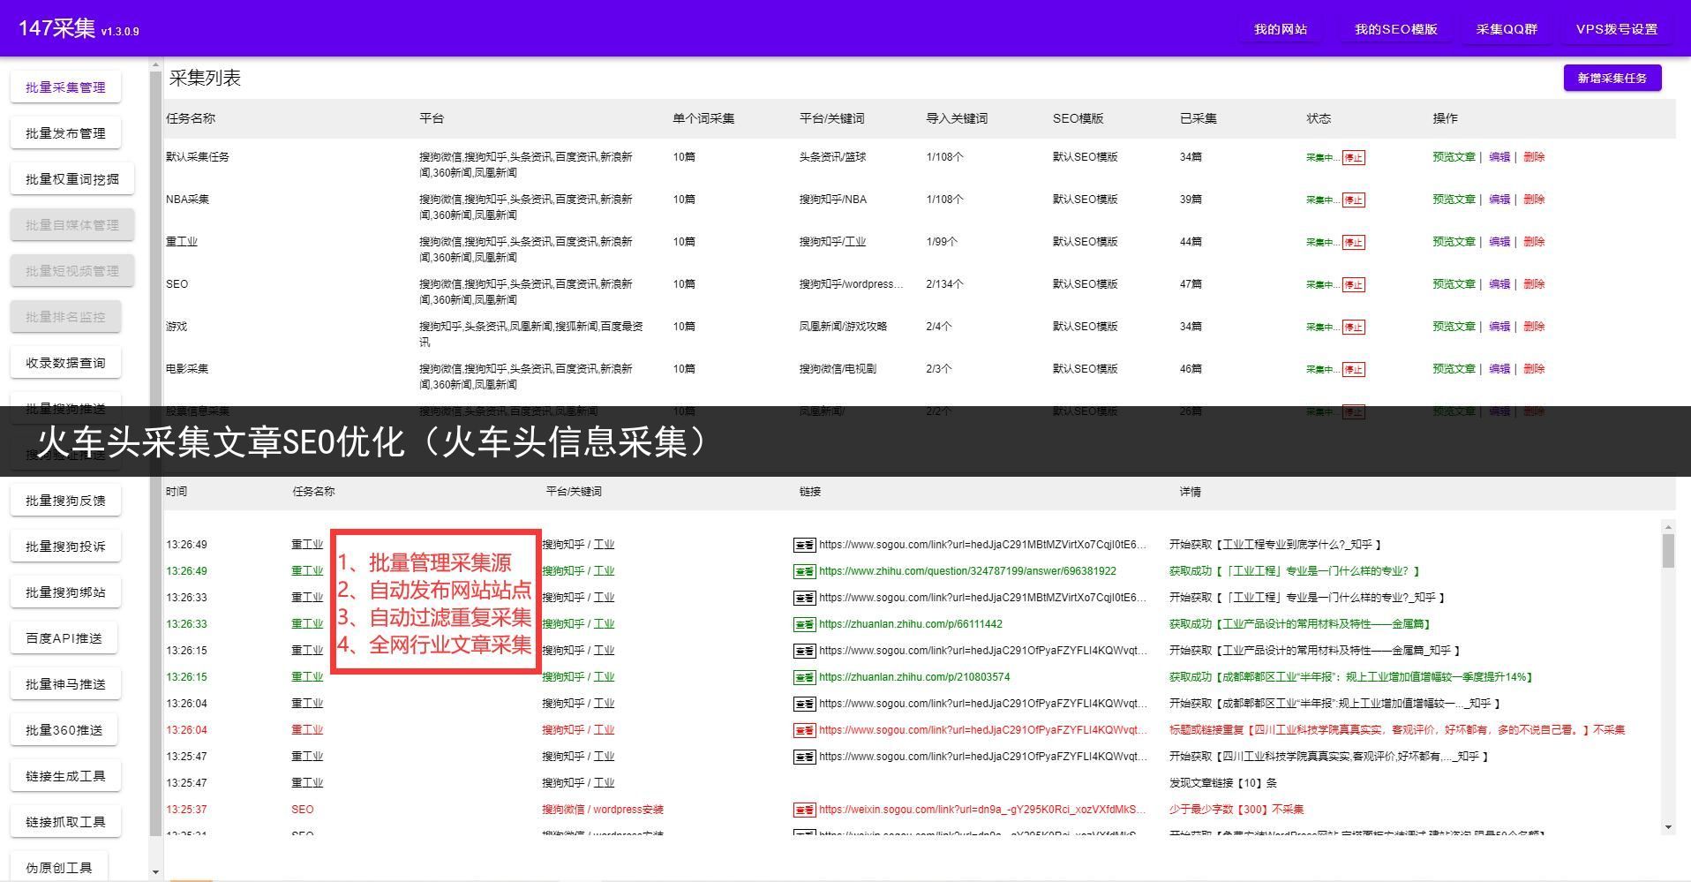Preview articles of the NBA采集 task
This screenshot has width=1691, height=882.
click(x=1453, y=200)
